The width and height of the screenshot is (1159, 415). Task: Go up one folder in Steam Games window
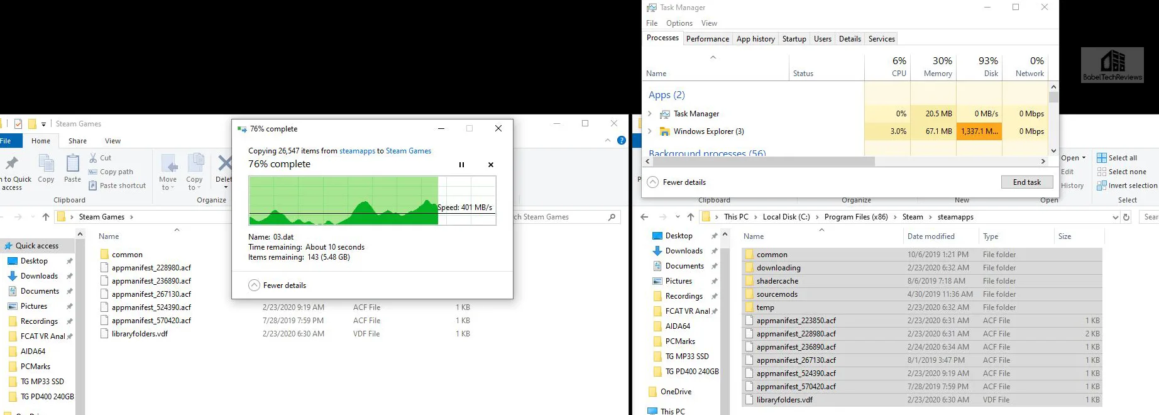[45, 217]
